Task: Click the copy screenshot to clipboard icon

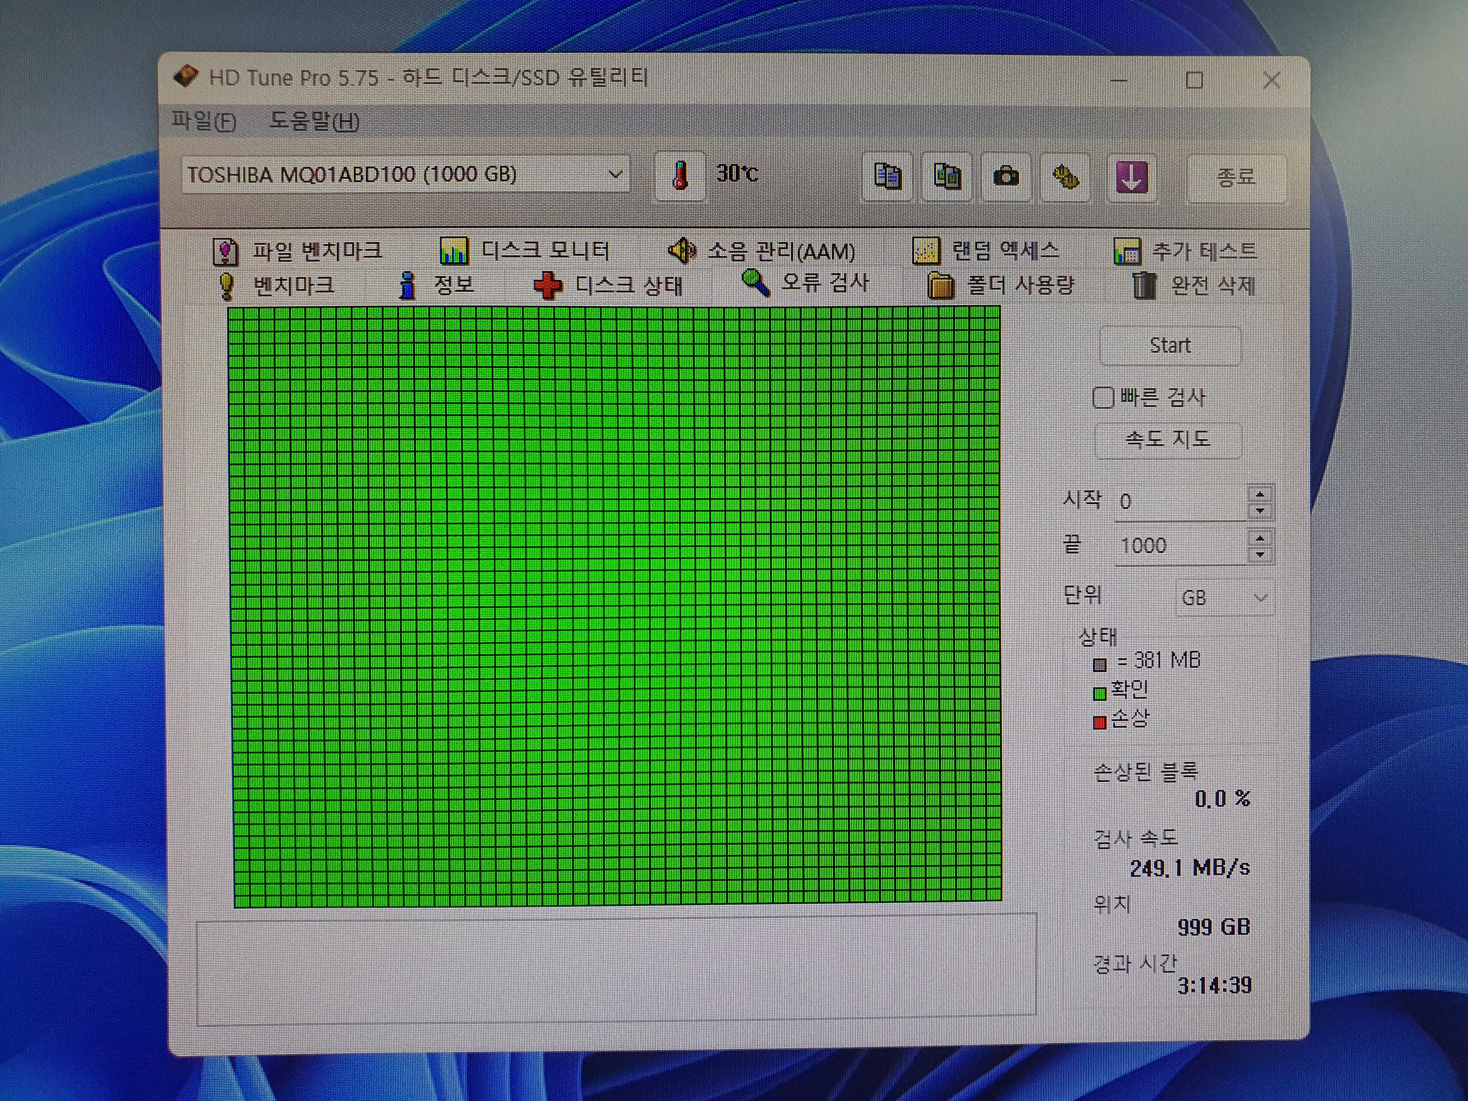Action: pos(947,177)
